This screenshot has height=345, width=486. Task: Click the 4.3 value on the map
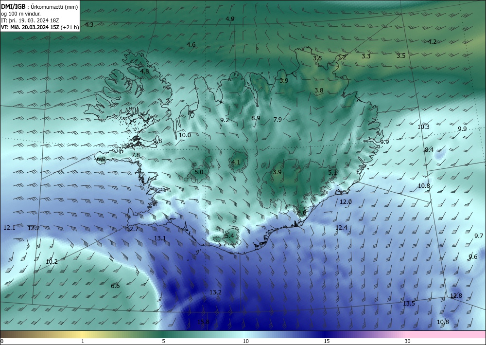tap(89, 24)
